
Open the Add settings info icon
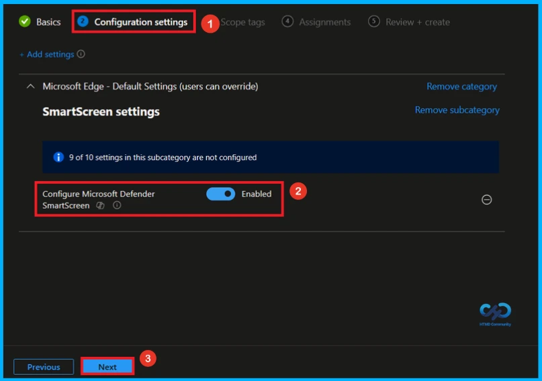[x=81, y=54]
